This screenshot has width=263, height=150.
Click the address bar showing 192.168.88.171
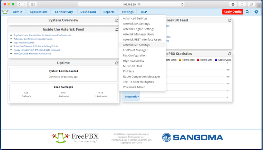[131, 4]
